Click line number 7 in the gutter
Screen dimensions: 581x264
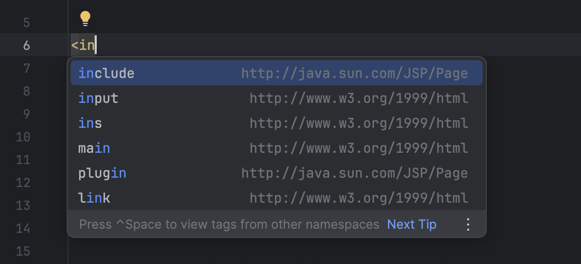(x=27, y=69)
